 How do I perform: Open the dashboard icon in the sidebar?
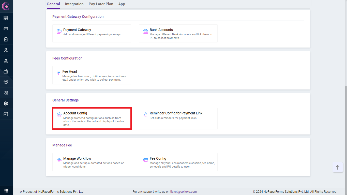[x=6, y=18]
